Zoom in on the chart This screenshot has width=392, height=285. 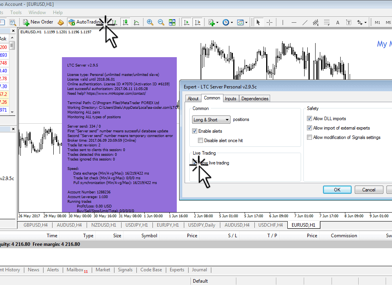tap(150, 22)
